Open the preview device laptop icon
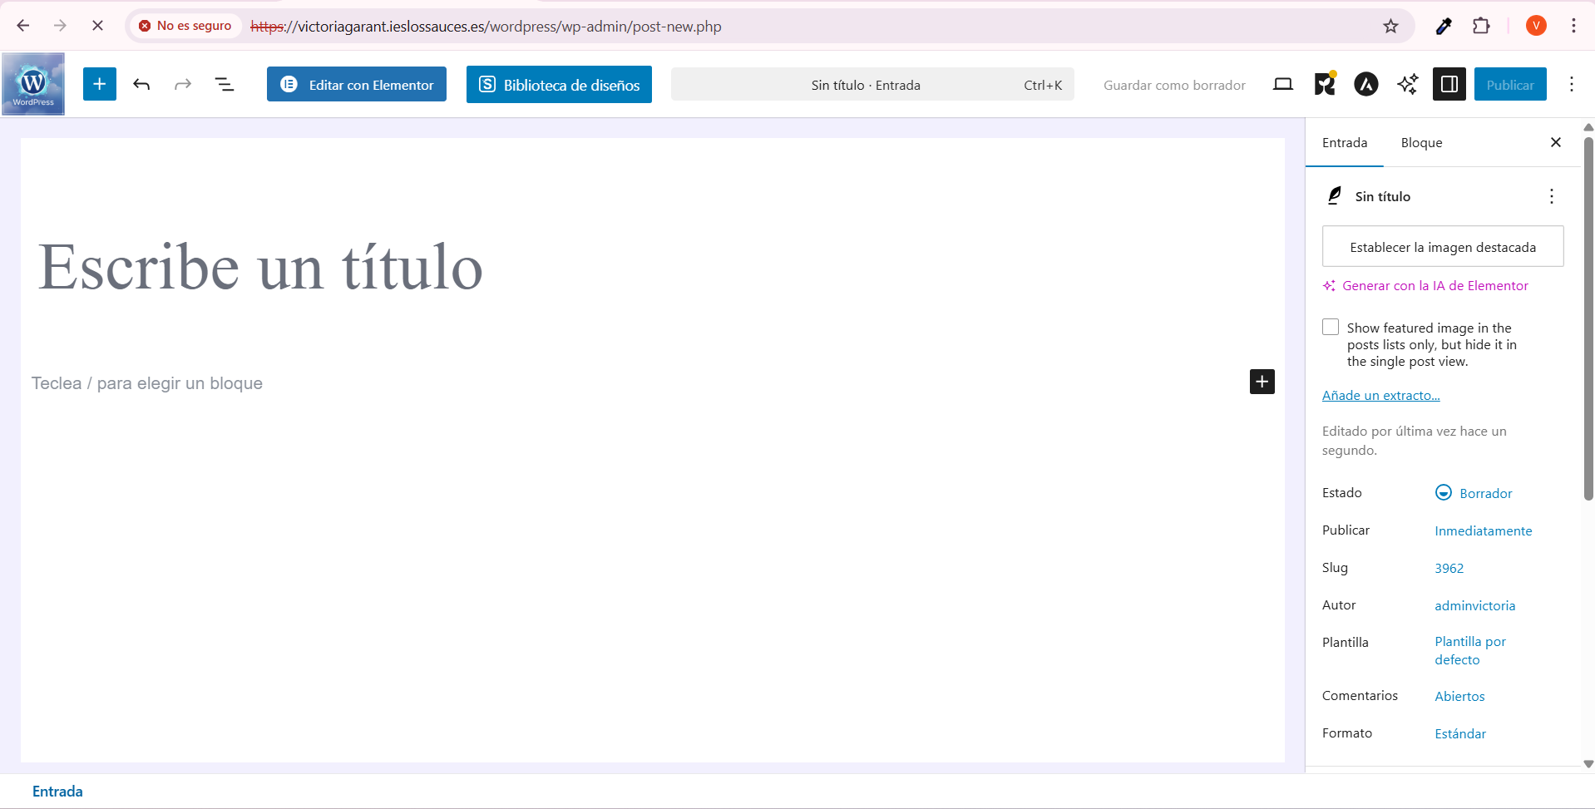This screenshot has width=1595, height=809. (x=1282, y=84)
